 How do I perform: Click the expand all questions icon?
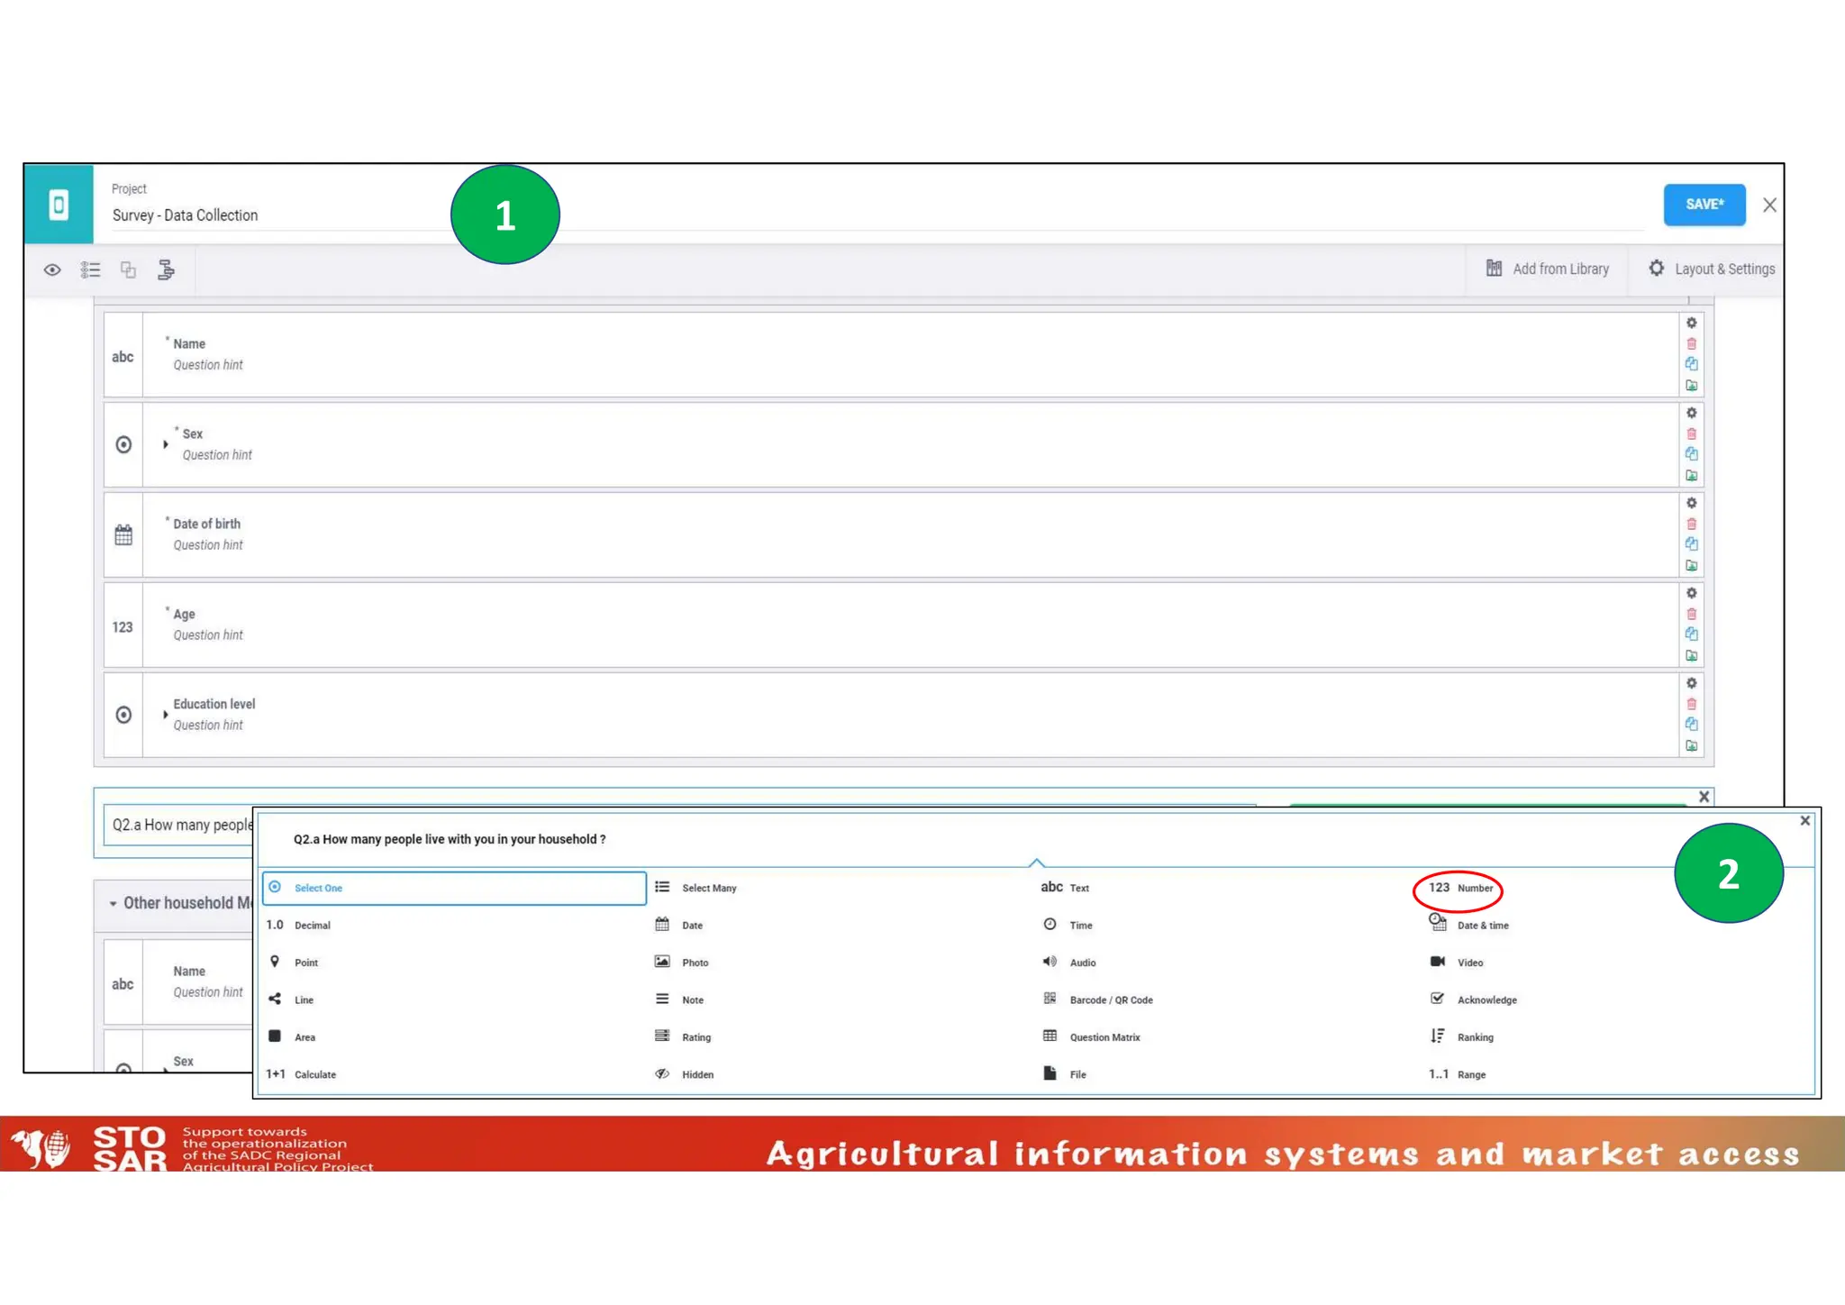90,269
